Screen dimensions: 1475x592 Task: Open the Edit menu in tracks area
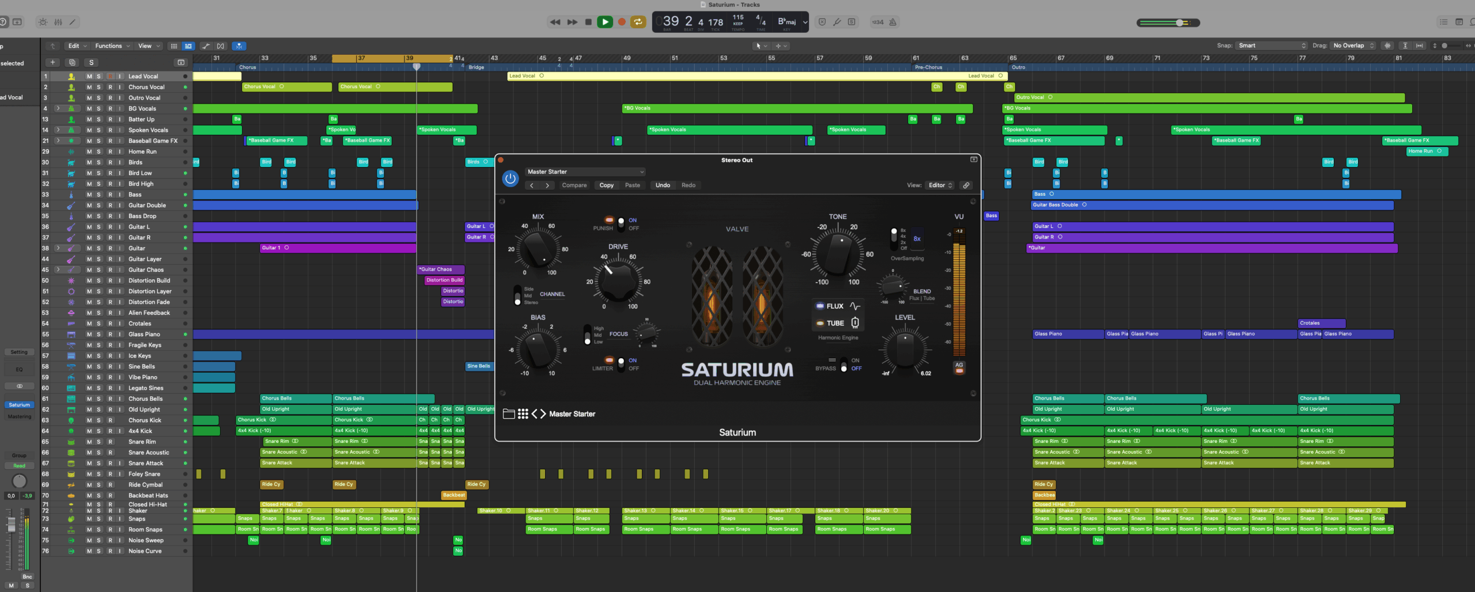click(x=77, y=46)
